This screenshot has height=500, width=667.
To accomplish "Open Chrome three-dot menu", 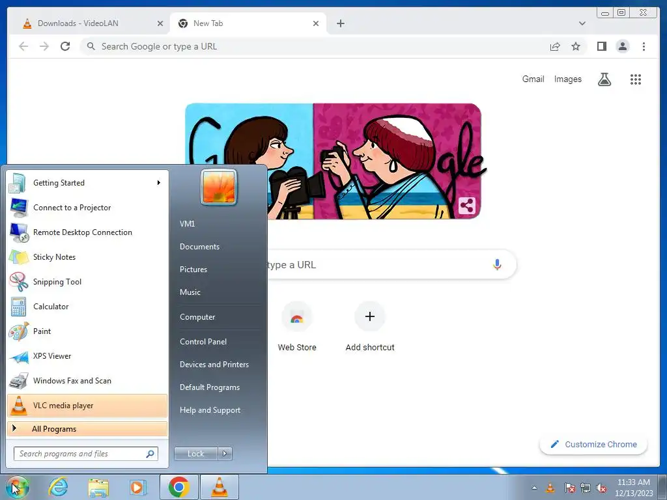I will (x=644, y=46).
